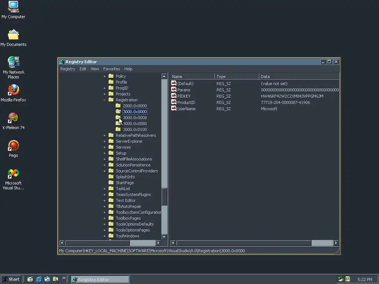Open My Computer desktop icon
The height and width of the screenshot is (284, 379).
tap(13, 10)
